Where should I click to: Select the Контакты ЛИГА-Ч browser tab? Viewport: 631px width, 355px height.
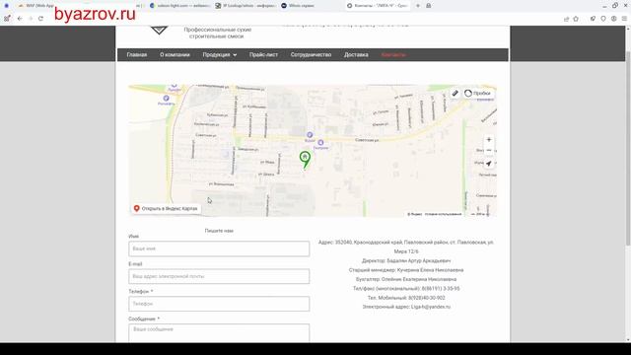point(378,6)
